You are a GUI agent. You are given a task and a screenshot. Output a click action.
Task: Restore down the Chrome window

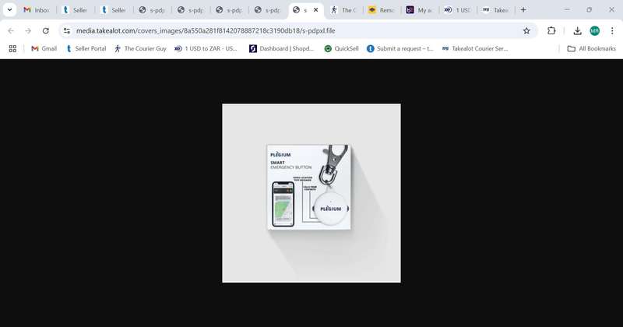pos(590,10)
